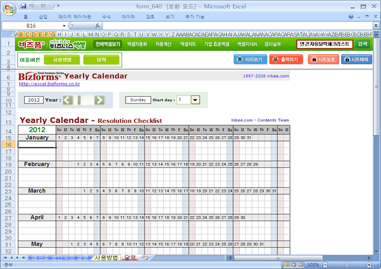Switch to Page Layout view icon
This screenshot has height=269, width=381.
294,265
